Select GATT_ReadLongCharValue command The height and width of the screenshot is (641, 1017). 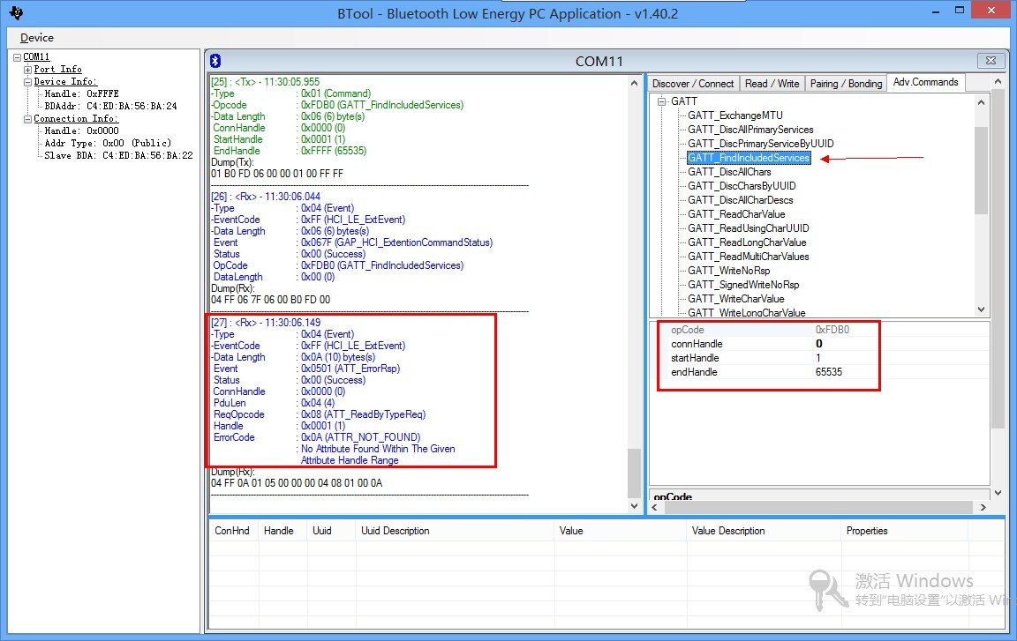747,242
